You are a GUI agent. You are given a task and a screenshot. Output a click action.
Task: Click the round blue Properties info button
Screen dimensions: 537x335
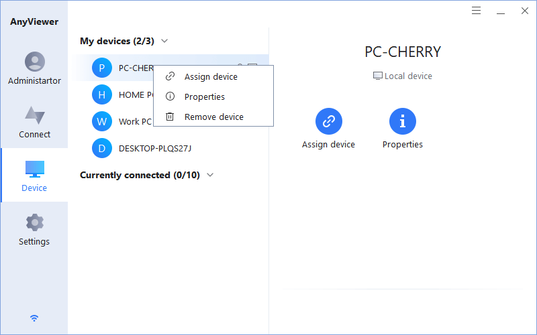(x=403, y=121)
